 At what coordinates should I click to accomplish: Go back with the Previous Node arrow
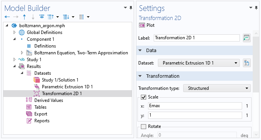pyautogui.click(x=7, y=17)
